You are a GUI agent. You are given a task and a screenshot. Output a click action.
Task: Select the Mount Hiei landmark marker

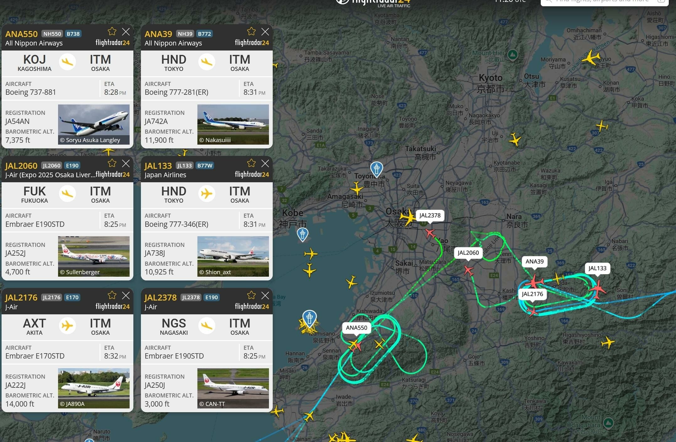point(512,55)
